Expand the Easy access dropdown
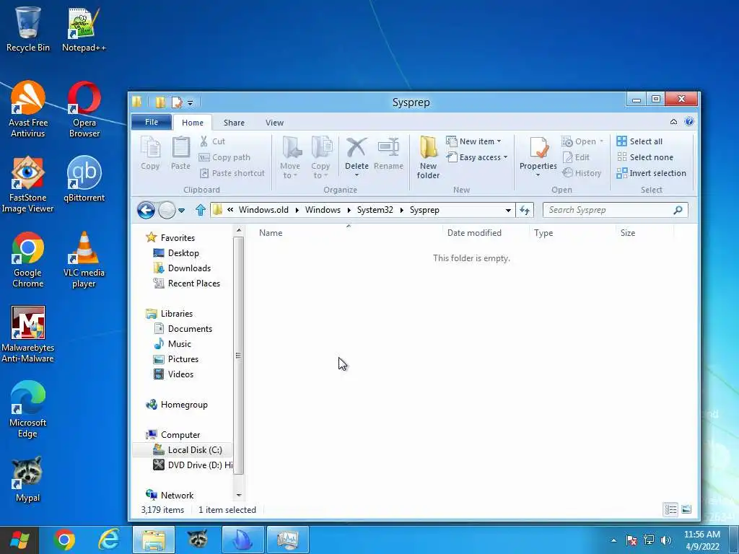The width and height of the screenshot is (739, 554). point(505,157)
